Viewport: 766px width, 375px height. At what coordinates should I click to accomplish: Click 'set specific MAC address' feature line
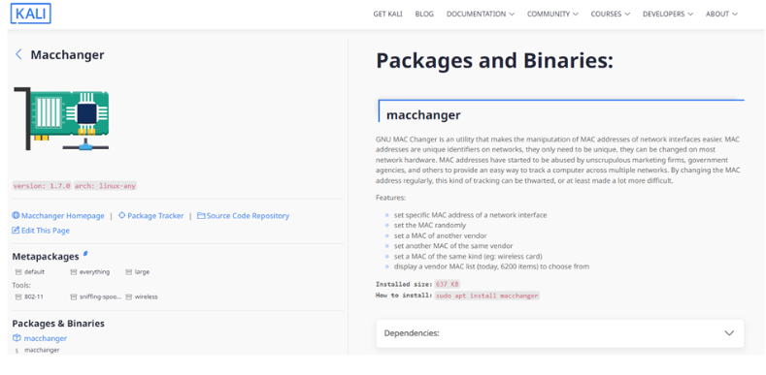(471, 214)
